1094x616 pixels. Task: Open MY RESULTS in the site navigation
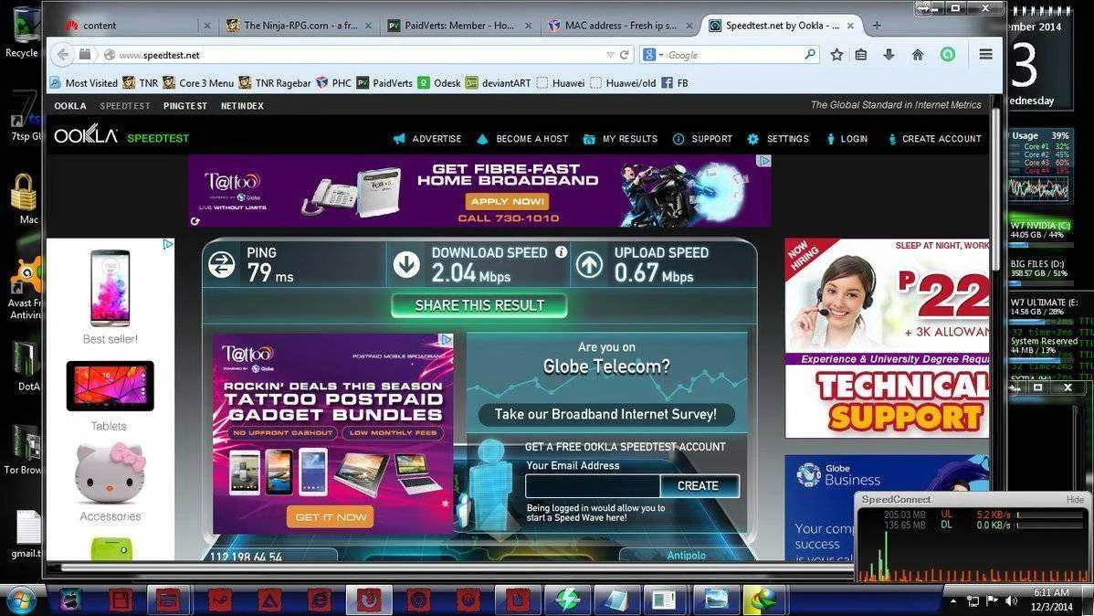tap(620, 139)
